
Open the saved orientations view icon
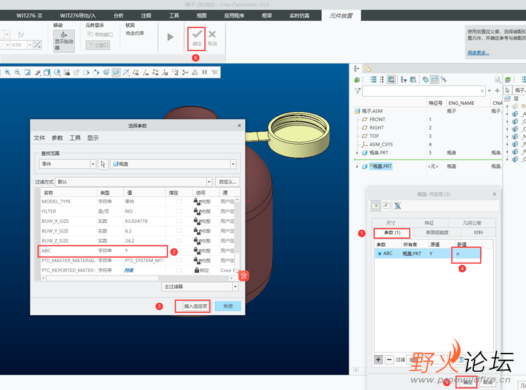(57, 72)
